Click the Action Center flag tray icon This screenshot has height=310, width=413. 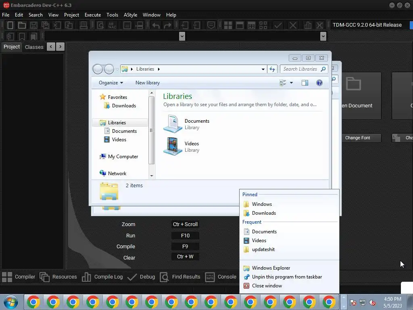(x=353, y=303)
